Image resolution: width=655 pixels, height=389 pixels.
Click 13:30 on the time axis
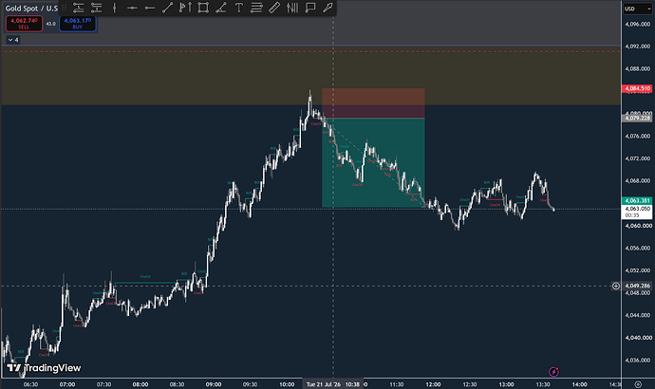click(x=543, y=384)
